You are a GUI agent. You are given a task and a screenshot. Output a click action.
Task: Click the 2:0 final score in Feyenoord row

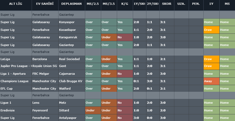point(167,110)
